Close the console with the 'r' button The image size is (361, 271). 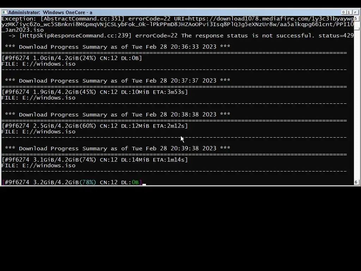(355, 12)
